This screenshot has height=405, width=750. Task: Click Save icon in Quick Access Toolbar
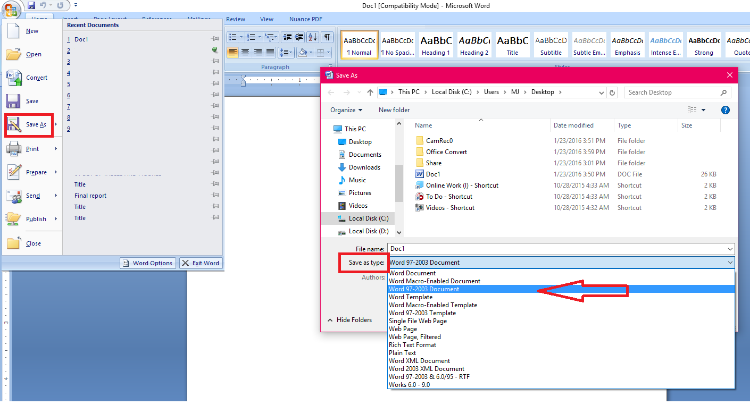coord(31,5)
